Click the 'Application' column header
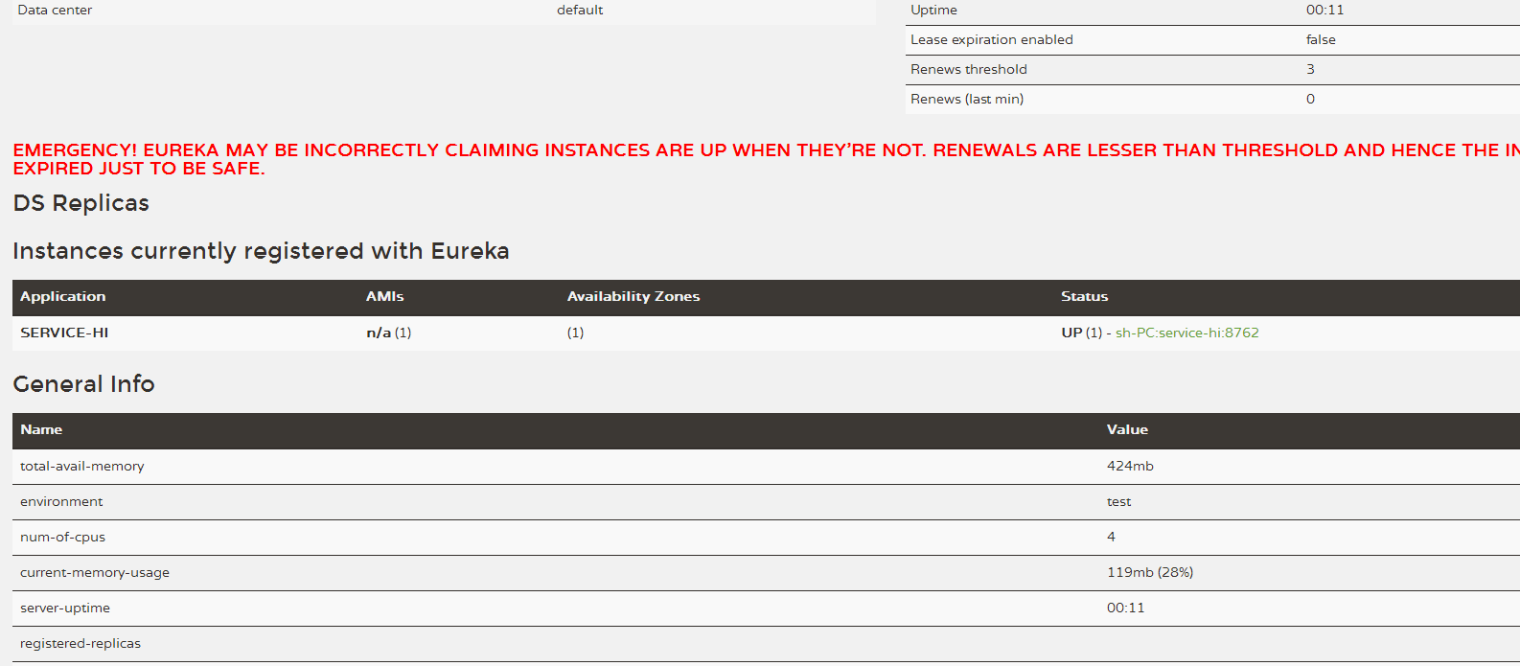The height and width of the screenshot is (666, 1520). 63,296
